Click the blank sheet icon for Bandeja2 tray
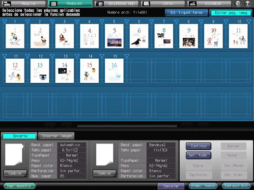Screen dimensions: 254x190 (105, 155)
